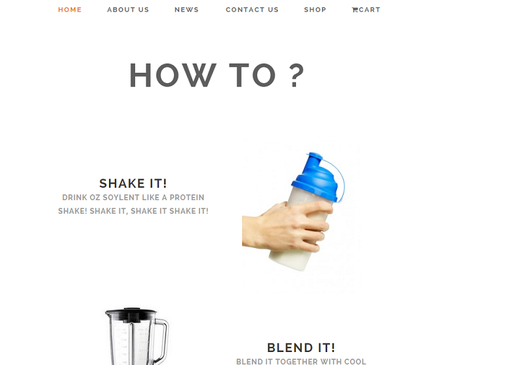Viewport: 509px width, 365px height.
Task: Click the black blender lid
Action: click(x=131, y=314)
